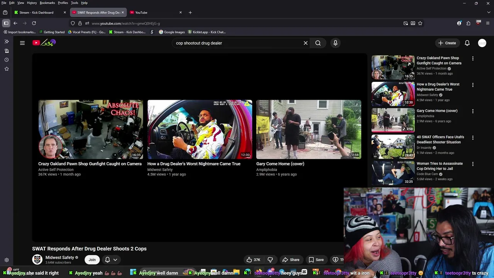Toggle the browser sidebar button
Viewport: 494px width, 278px height.
click(x=6, y=23)
